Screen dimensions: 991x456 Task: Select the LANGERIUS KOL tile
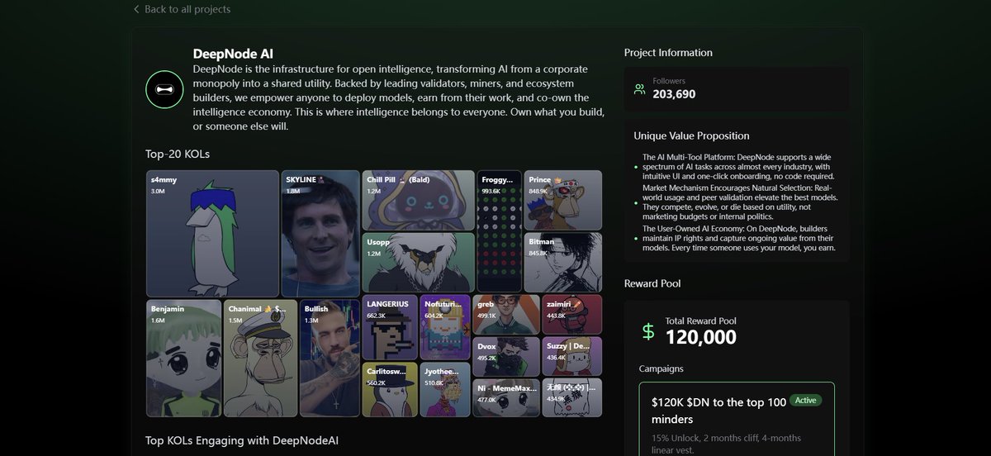tap(391, 327)
